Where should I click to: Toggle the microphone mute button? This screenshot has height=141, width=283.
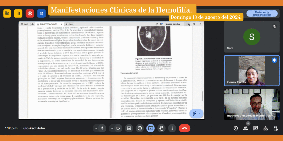(102, 128)
